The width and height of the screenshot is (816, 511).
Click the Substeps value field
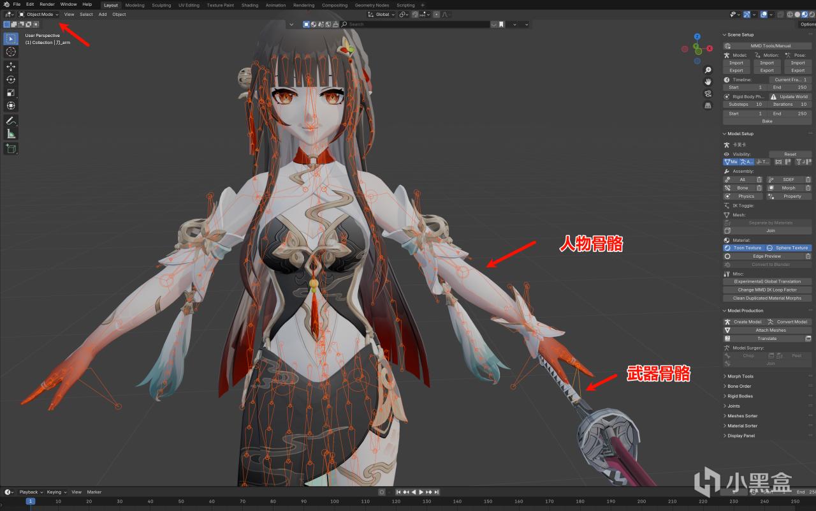[x=745, y=104]
